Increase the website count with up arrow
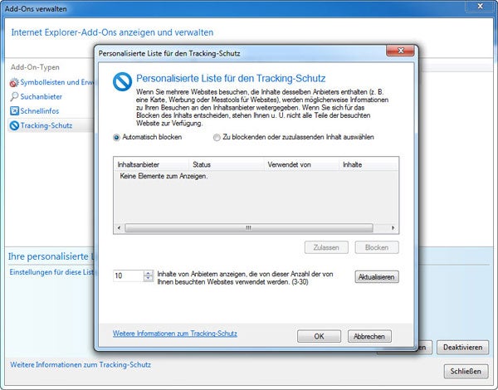Screen dimensions: 498x390 pos(148,273)
